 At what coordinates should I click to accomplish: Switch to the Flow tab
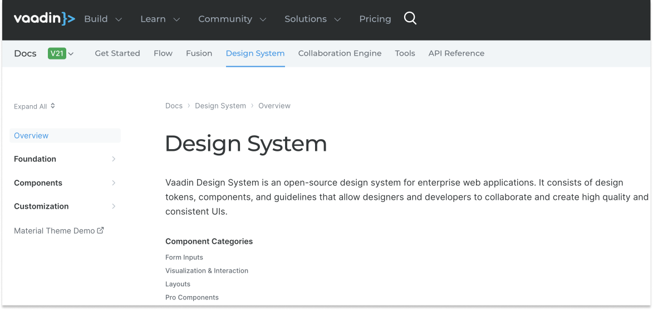(163, 53)
